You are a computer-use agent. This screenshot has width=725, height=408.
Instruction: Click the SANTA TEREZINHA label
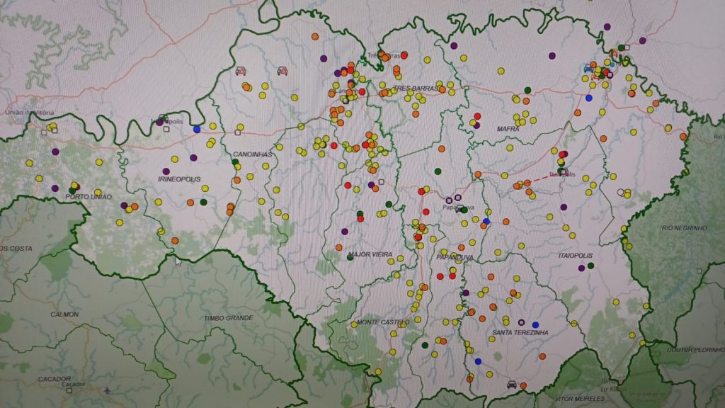pyautogui.click(x=520, y=332)
